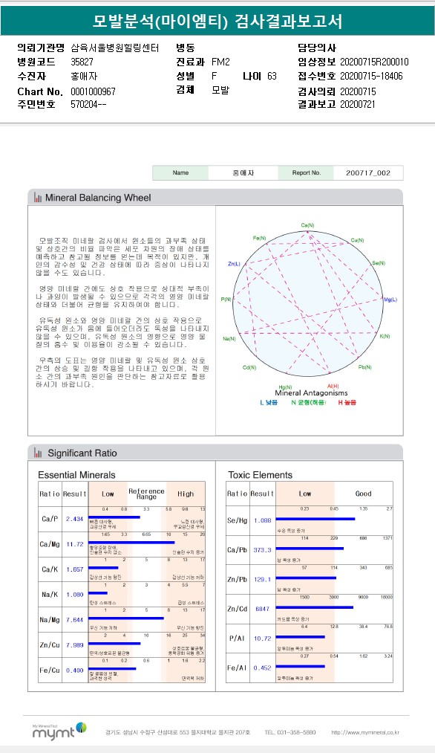Click the K(N) label on the wheel
435x753 pixels.
(x=385, y=336)
